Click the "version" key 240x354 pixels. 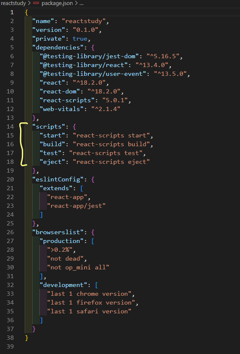pyautogui.click(x=49, y=30)
